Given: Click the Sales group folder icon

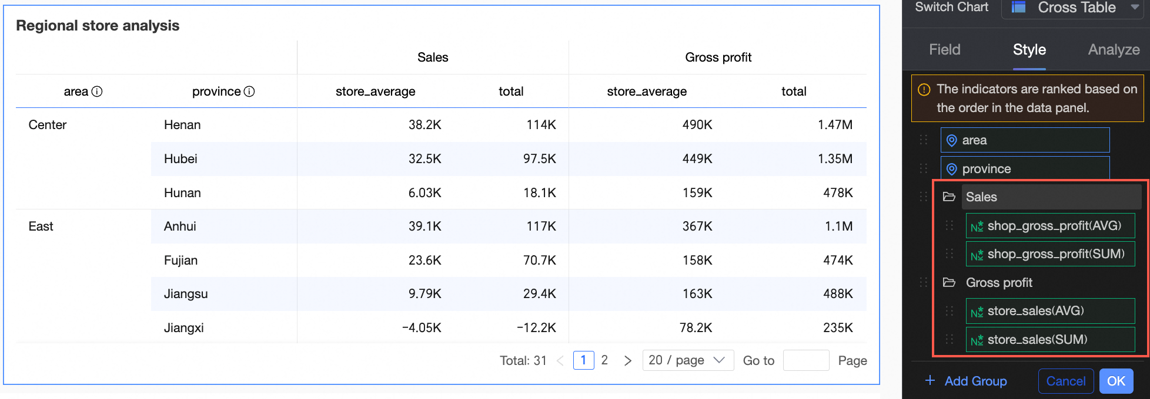Looking at the screenshot, I should (x=949, y=197).
